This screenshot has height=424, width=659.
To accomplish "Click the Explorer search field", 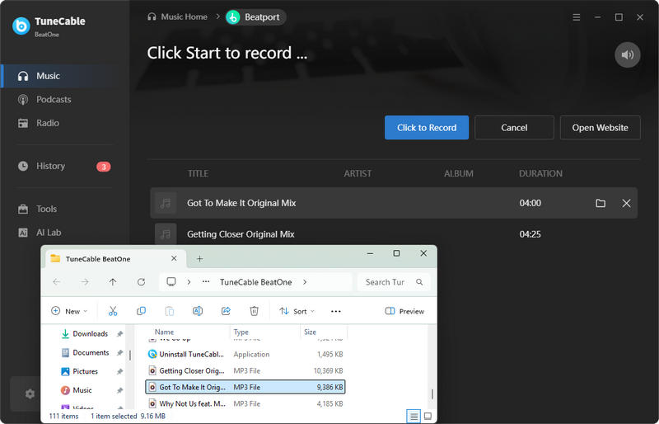I will point(394,282).
